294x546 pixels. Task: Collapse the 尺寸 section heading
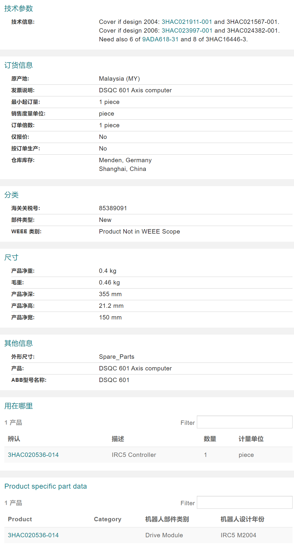point(11,257)
